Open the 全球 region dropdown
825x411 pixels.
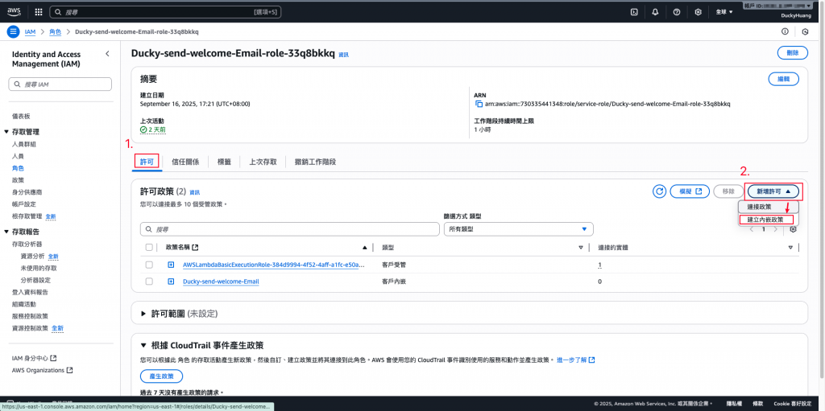[x=724, y=11]
